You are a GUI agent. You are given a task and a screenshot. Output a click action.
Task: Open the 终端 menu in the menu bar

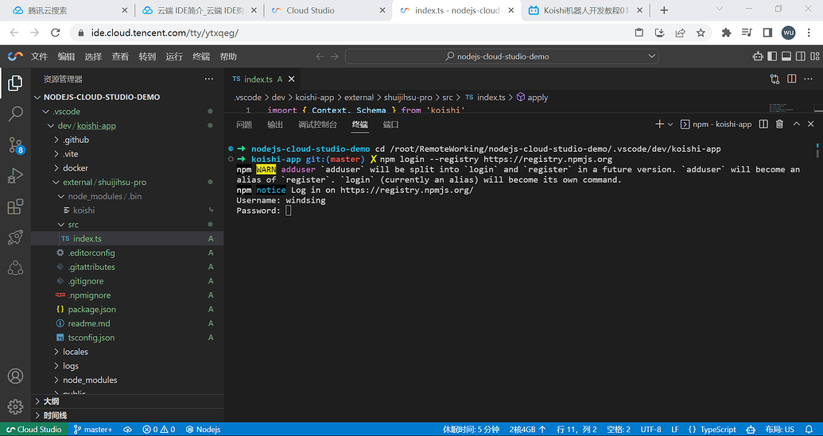click(201, 56)
